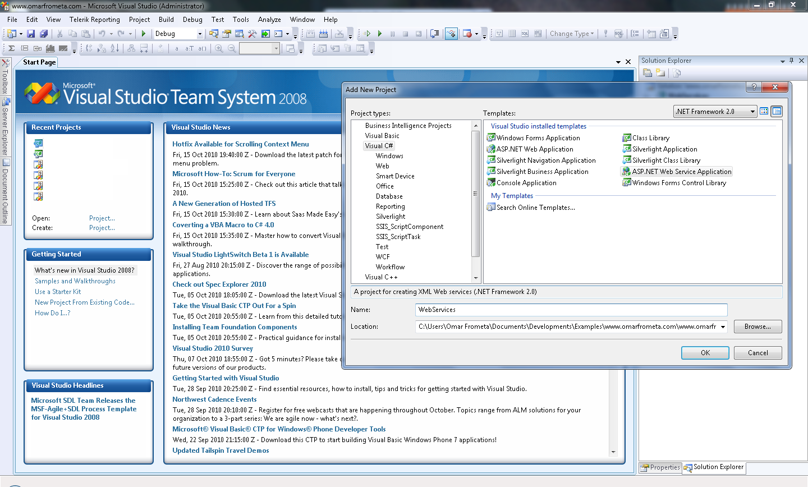Open the Debug configuration dropdown
Viewport: 808px width, 487px height.
tap(199, 34)
